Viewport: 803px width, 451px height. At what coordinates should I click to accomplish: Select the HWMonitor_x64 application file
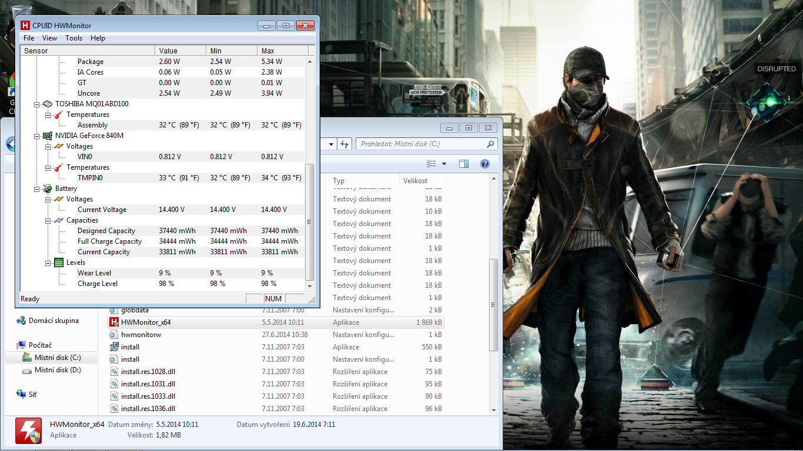tap(276, 322)
